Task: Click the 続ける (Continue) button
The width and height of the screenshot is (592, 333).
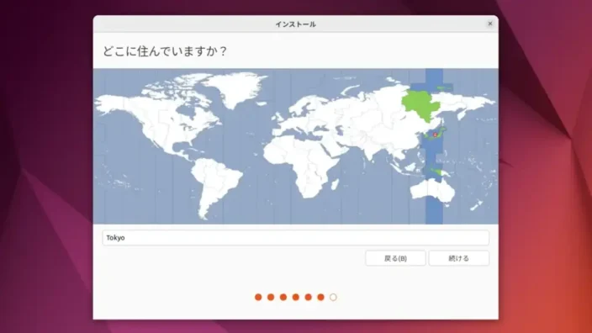Action: point(459,258)
